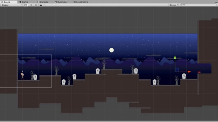This screenshot has height=122, width=218.
Task: Open the Animator tab
Action: [61, 2]
